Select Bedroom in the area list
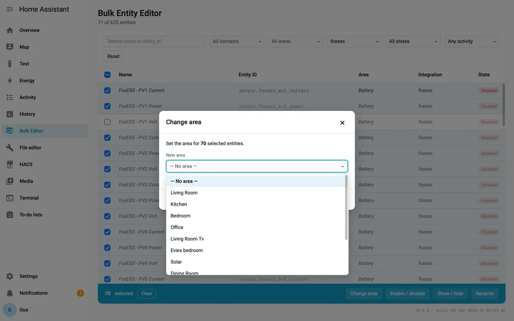Screen dimensions: 514x321 [x=256, y=216]
